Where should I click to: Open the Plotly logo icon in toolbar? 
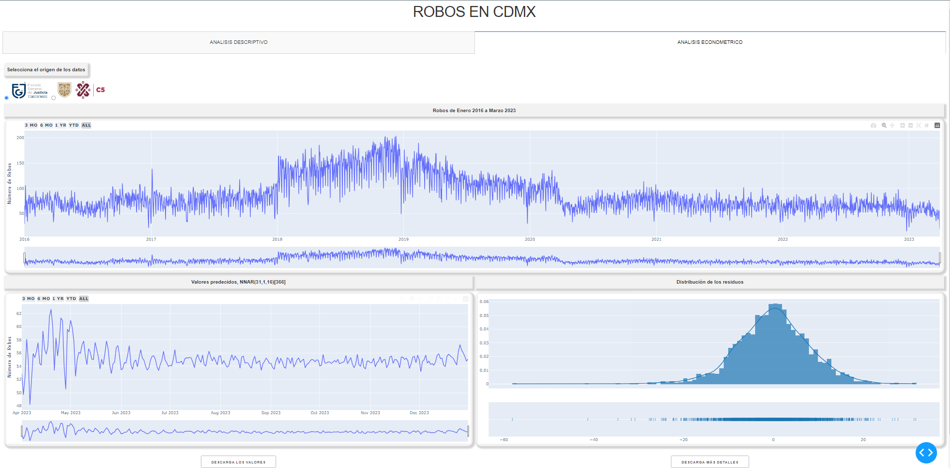pyautogui.click(x=937, y=126)
